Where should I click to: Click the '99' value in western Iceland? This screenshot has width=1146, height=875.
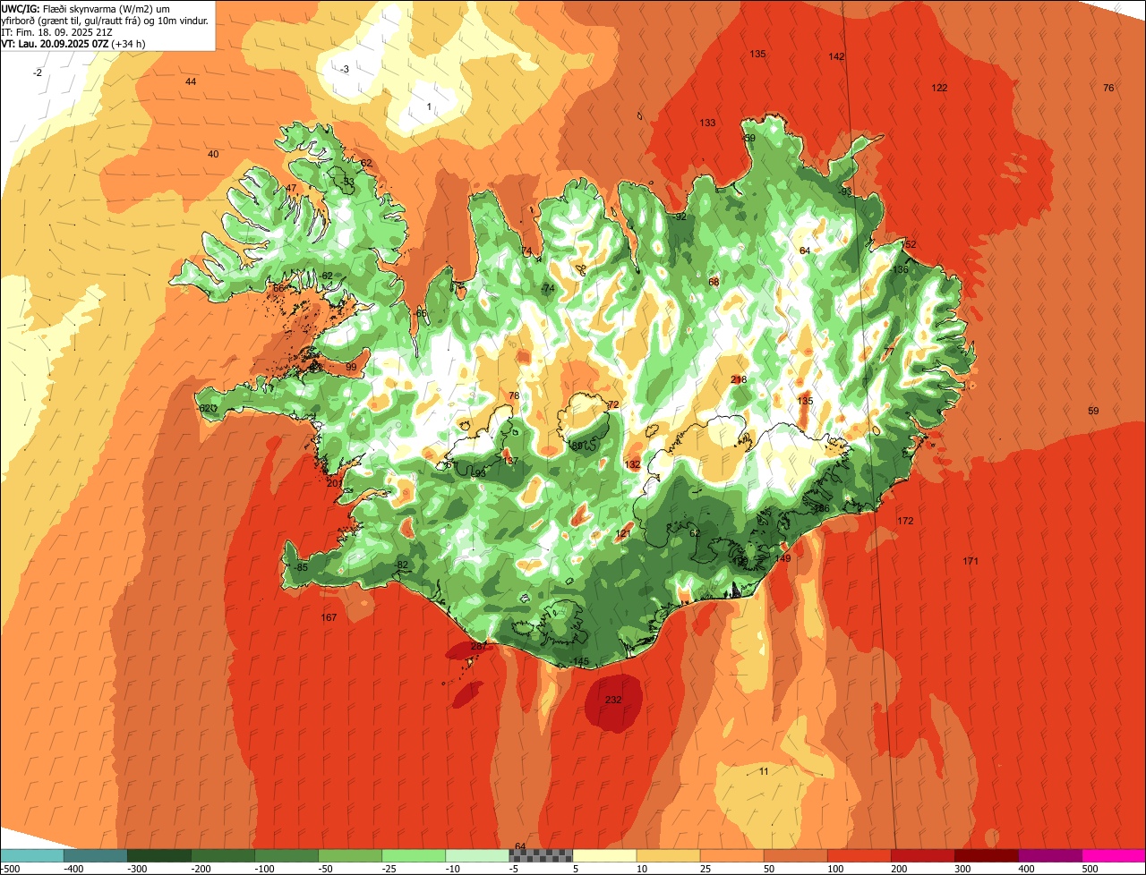351,367
